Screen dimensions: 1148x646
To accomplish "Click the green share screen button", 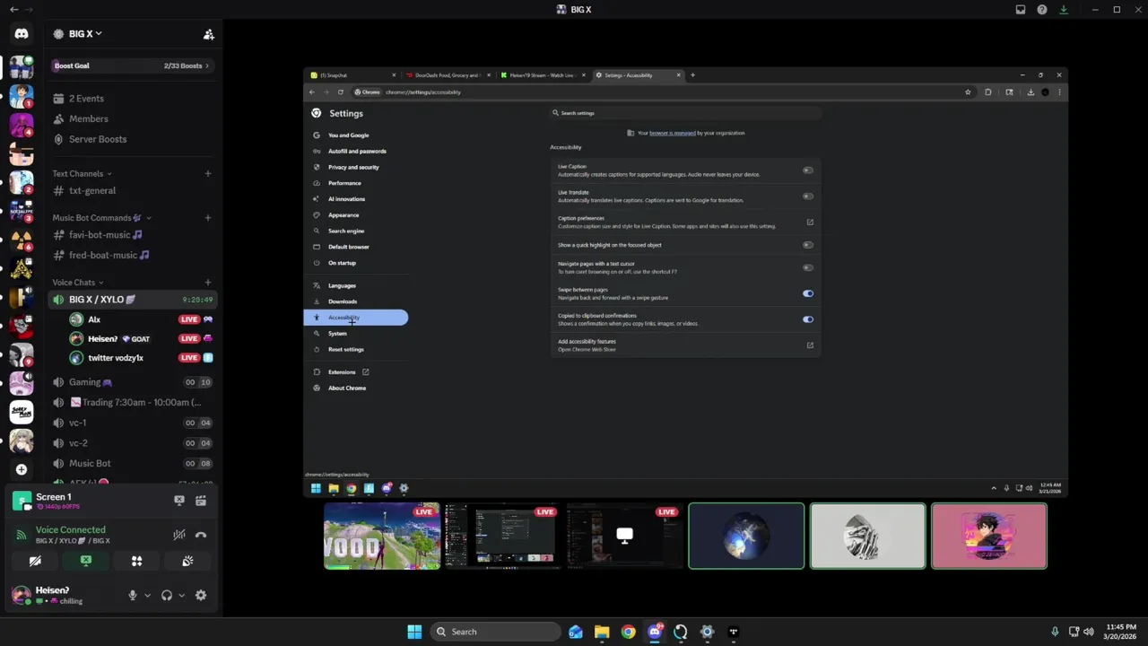I will coord(86,561).
